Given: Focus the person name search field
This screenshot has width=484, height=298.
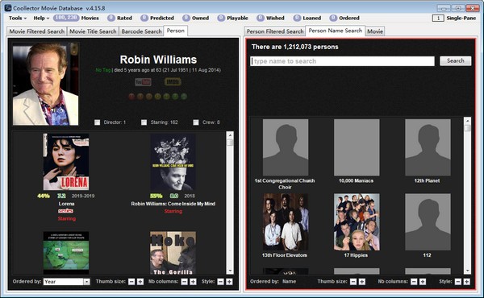Looking at the screenshot, I should click(x=342, y=61).
